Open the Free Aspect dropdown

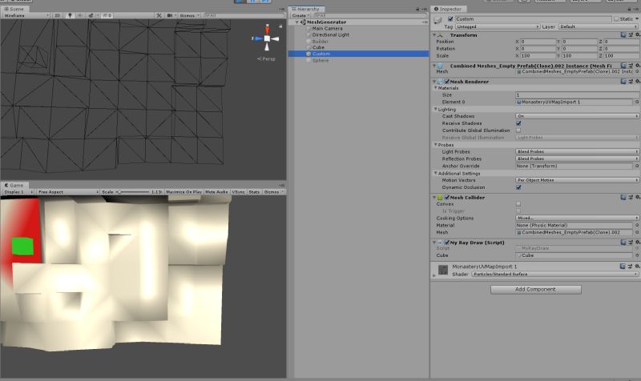pos(67,191)
